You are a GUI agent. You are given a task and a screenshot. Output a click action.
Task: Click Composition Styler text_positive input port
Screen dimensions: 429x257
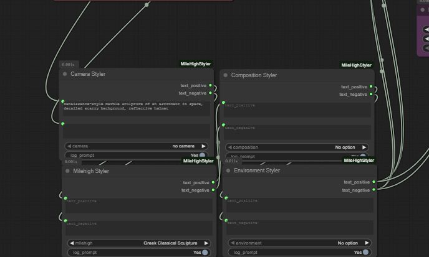click(x=223, y=103)
